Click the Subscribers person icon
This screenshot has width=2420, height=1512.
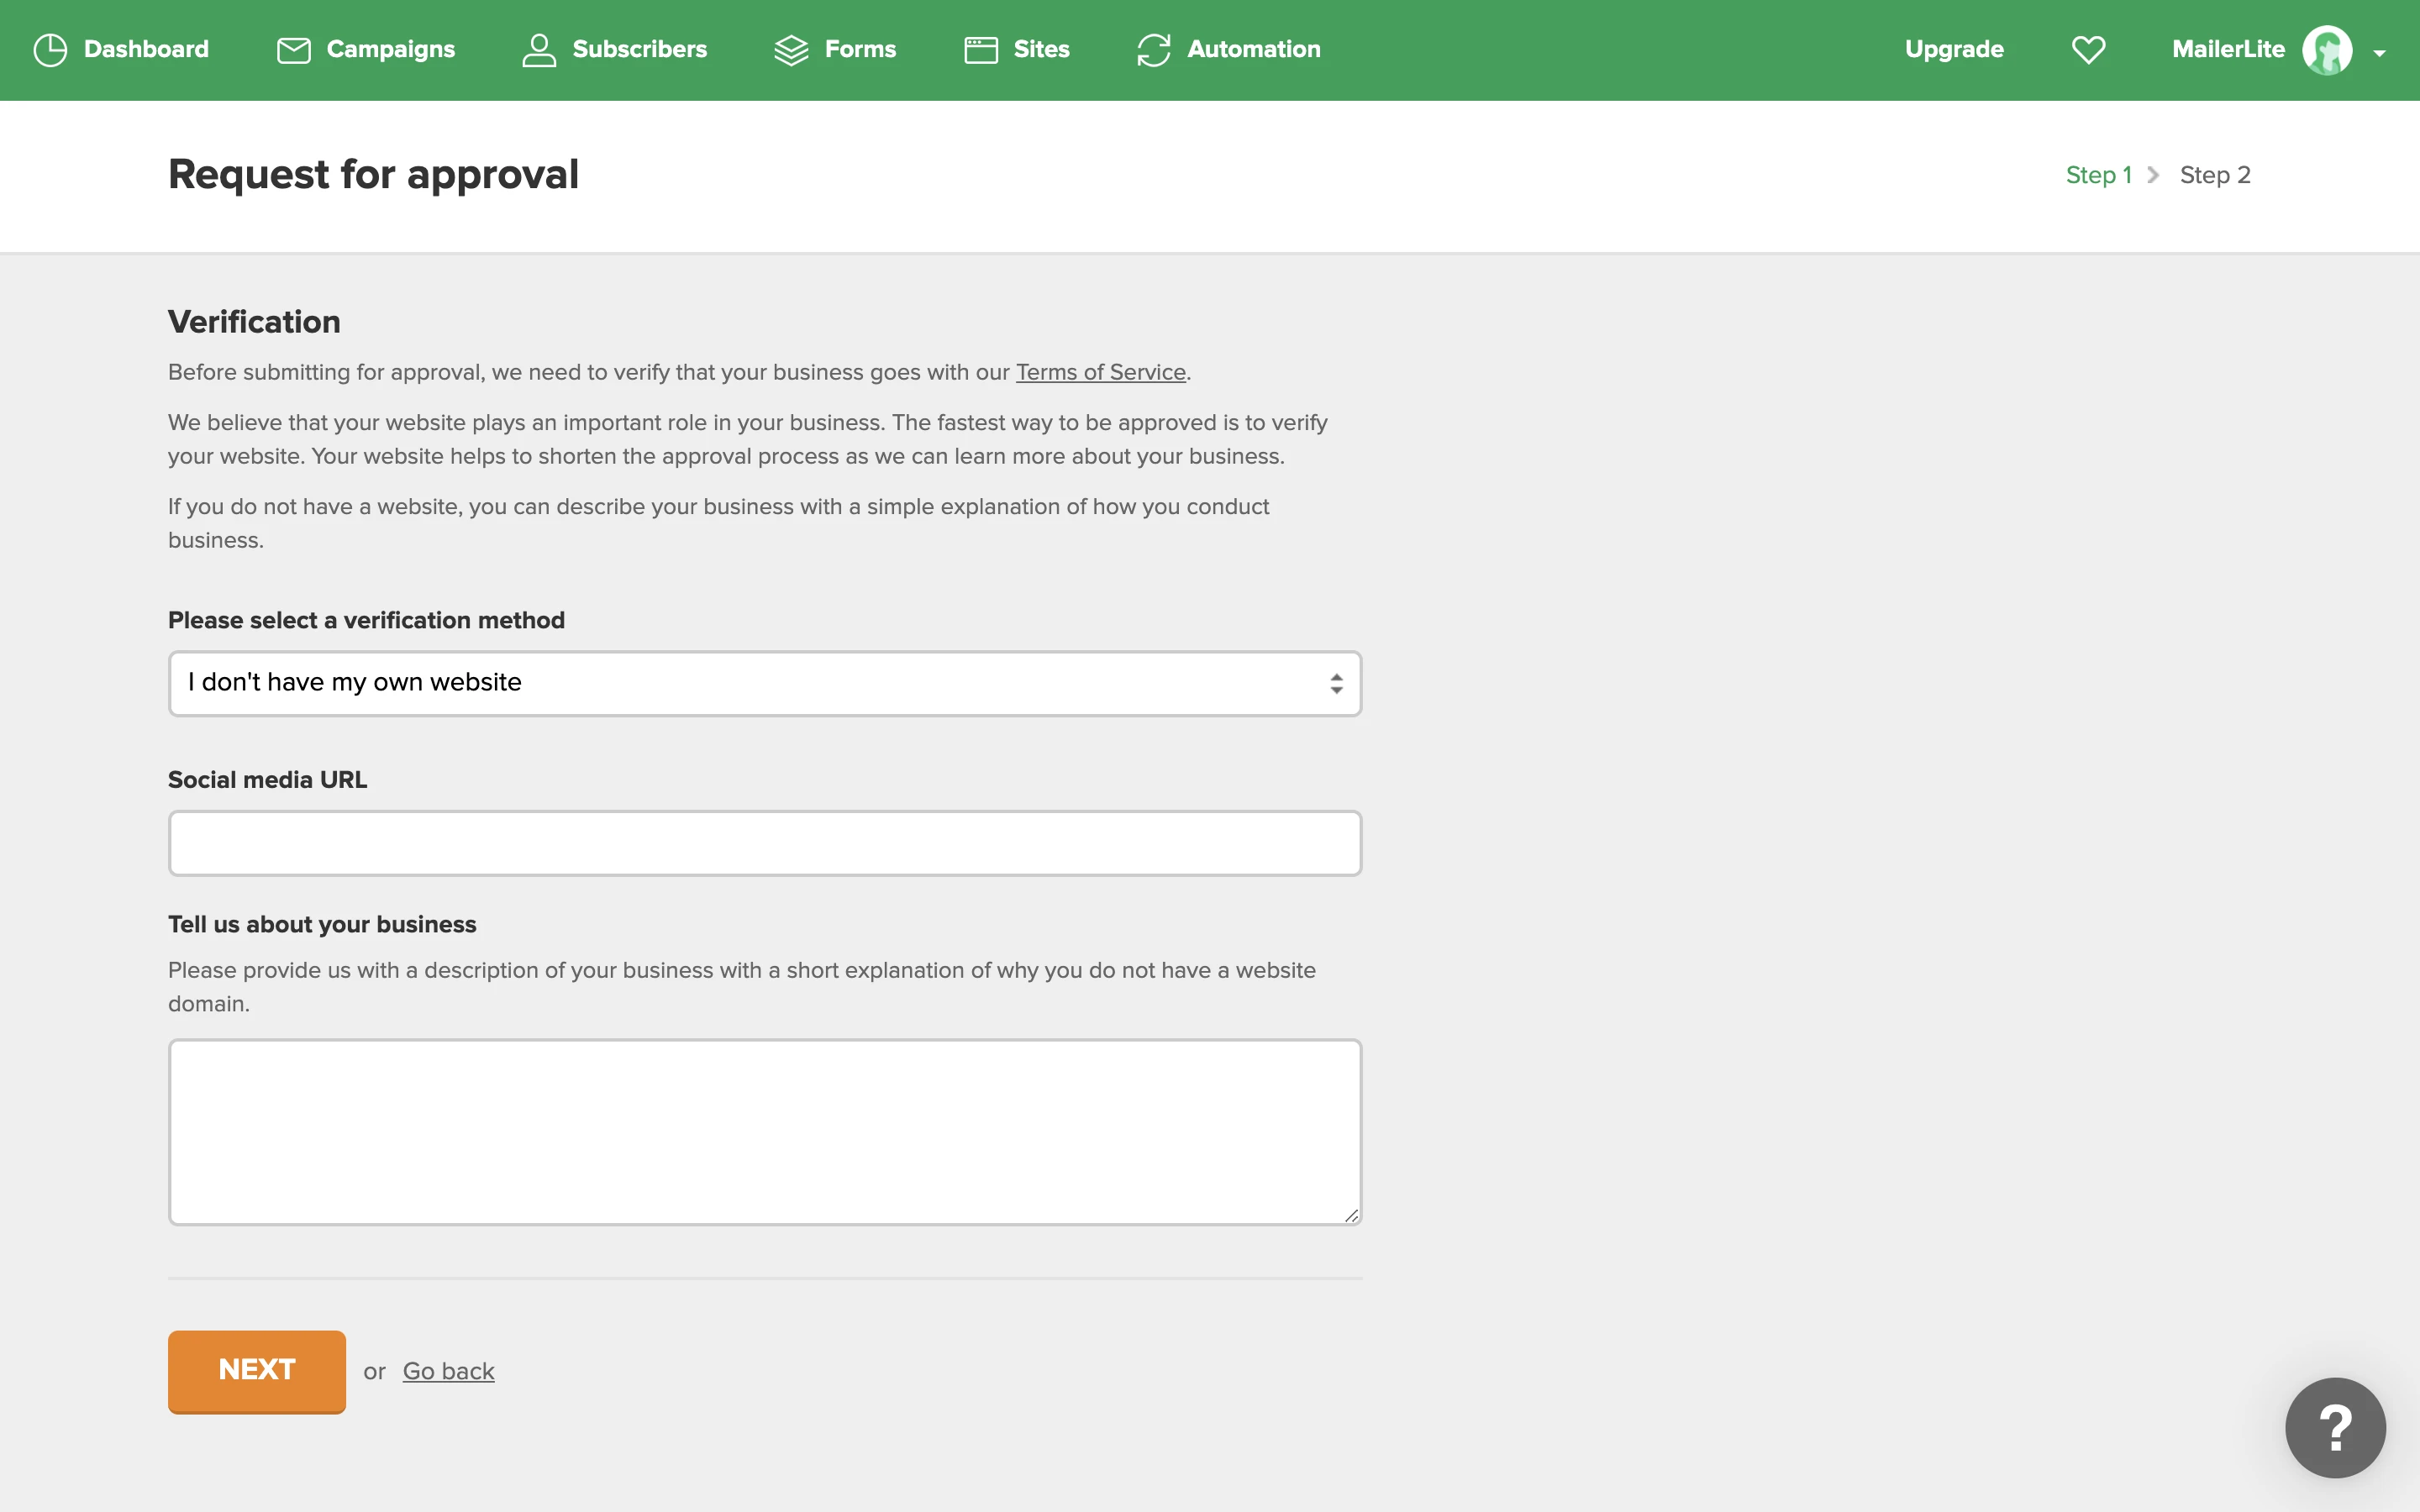[539, 50]
